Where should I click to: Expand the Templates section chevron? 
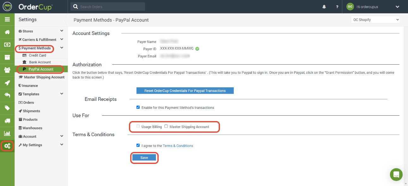[x=62, y=94]
